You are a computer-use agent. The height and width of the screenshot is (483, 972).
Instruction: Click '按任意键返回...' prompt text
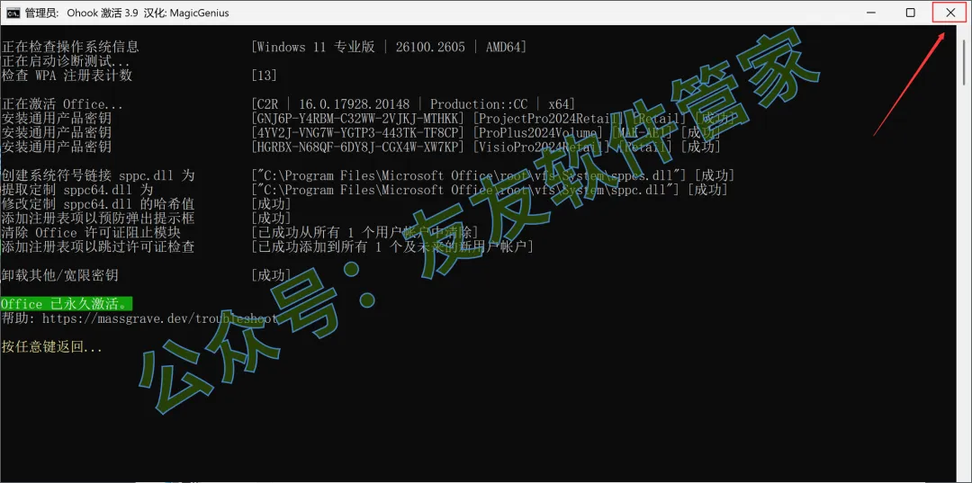51,347
